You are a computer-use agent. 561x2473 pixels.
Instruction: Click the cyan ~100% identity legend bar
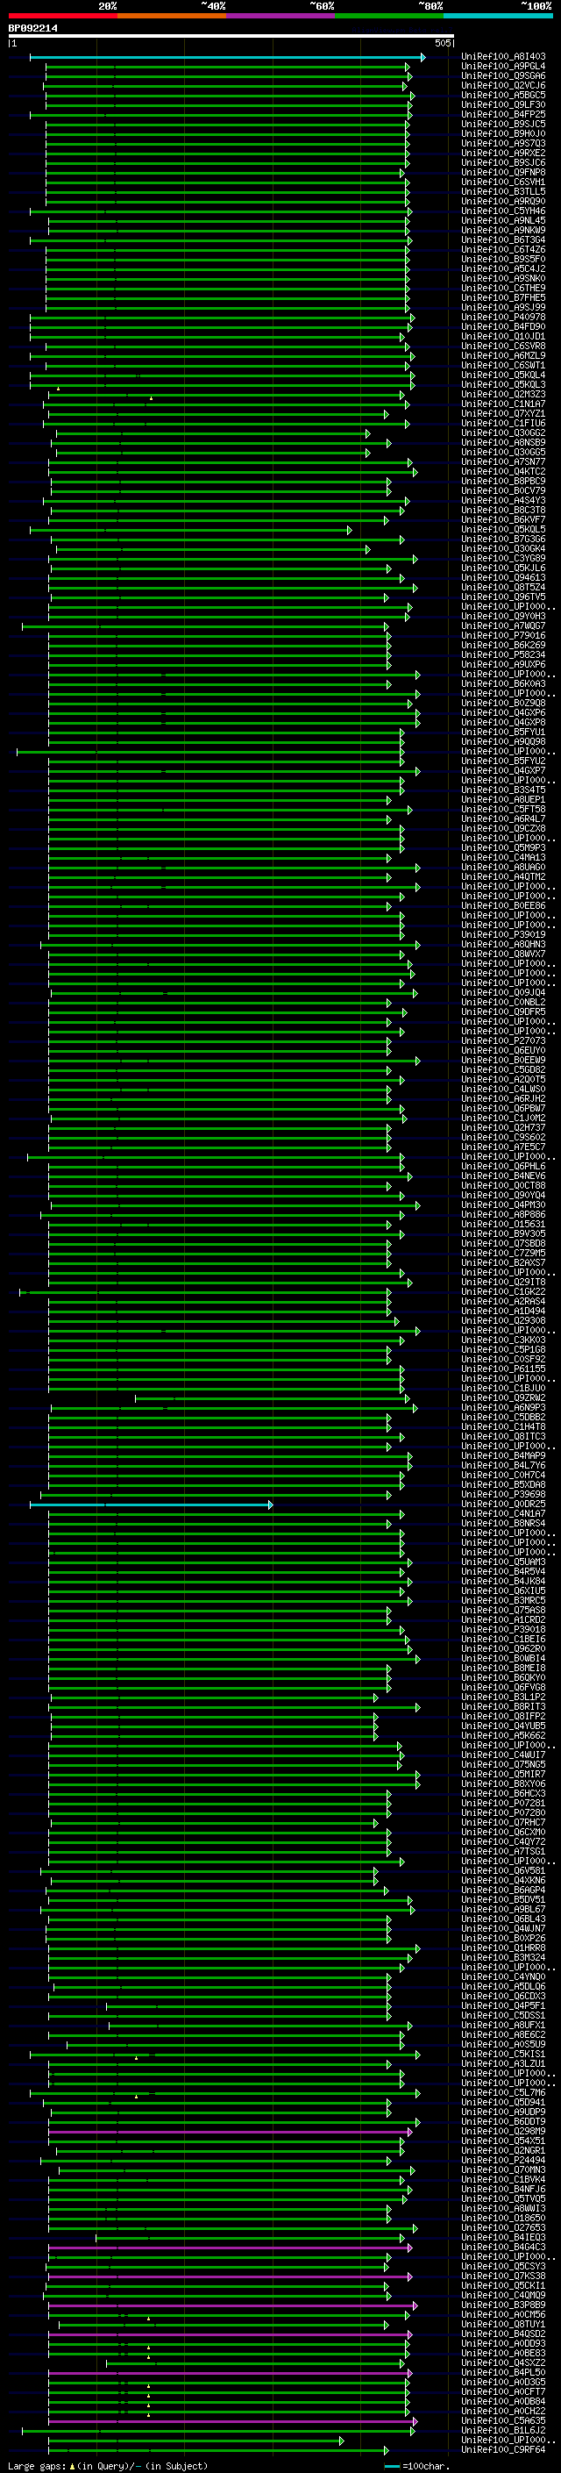point(498,16)
